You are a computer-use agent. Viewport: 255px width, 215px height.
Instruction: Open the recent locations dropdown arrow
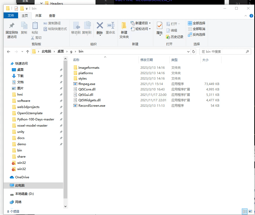coord(22,52)
